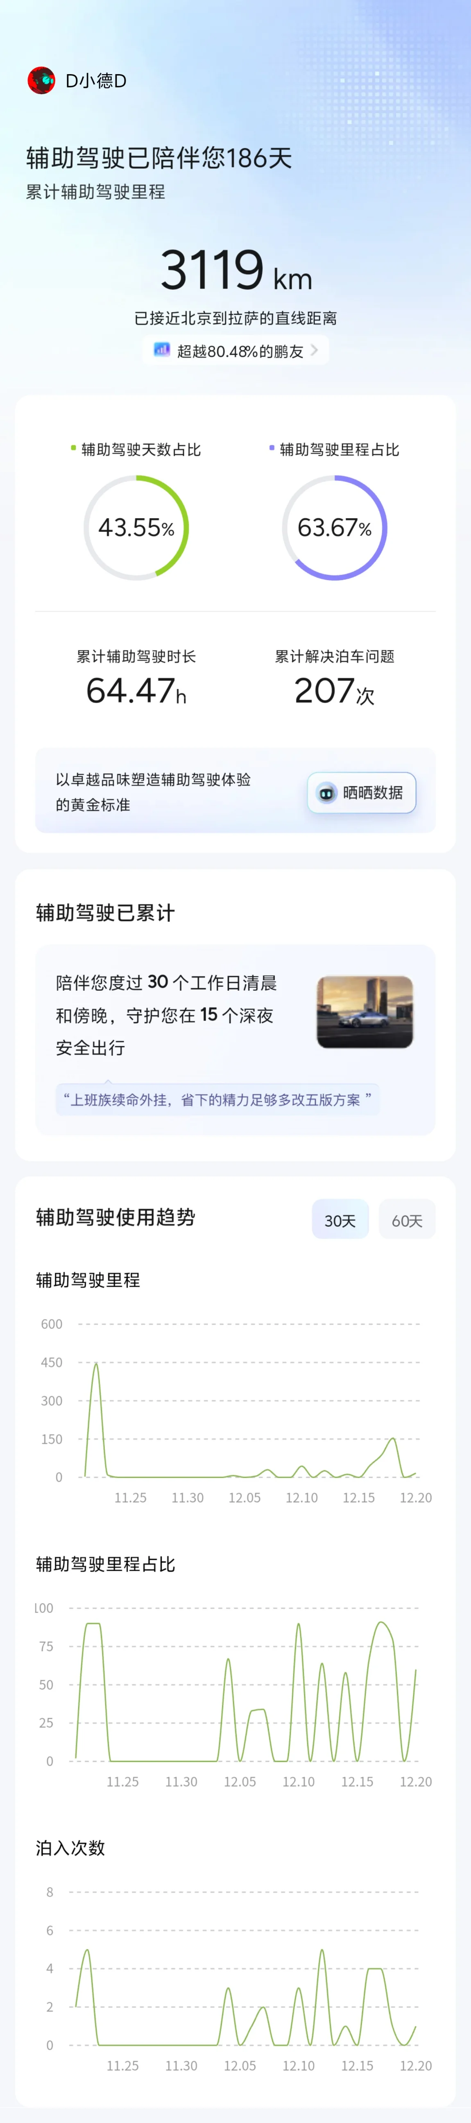471x2123 pixels.
Task: Click the 63.67% purple progress ring
Action: tap(334, 527)
